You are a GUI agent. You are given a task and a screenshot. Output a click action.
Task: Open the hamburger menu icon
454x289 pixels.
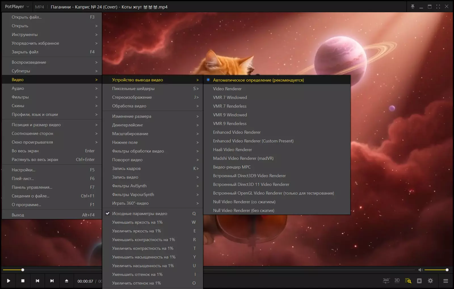coord(446,281)
